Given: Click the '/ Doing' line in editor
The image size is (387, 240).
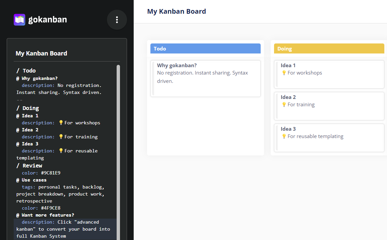Looking at the screenshot, I should coord(28,108).
